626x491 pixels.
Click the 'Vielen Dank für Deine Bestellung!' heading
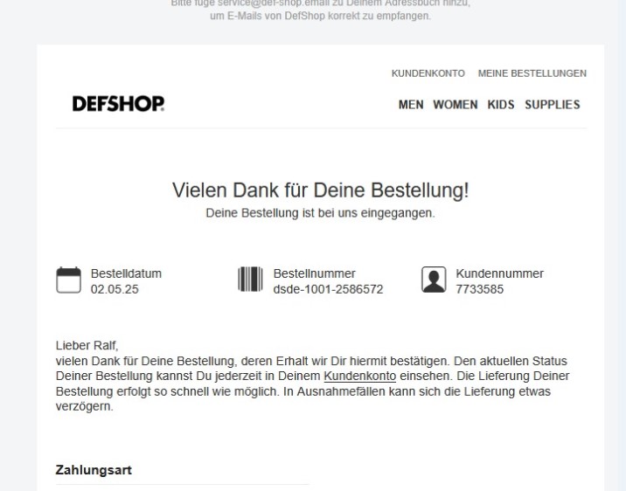(321, 190)
